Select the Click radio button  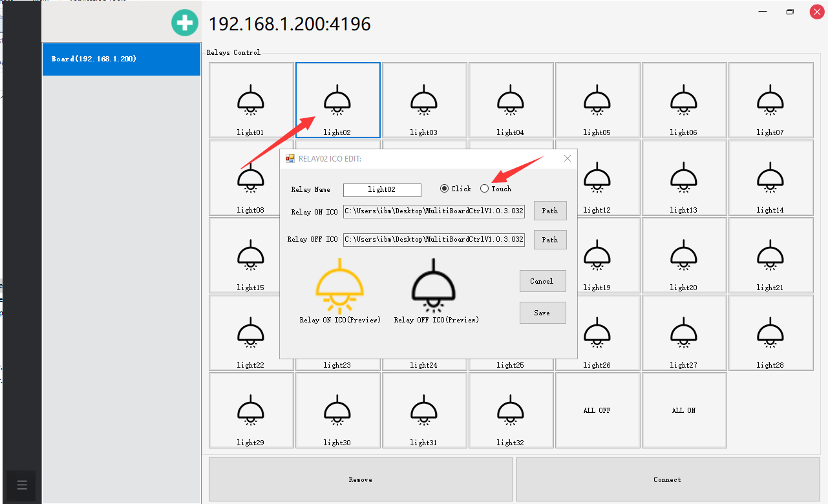[444, 189]
